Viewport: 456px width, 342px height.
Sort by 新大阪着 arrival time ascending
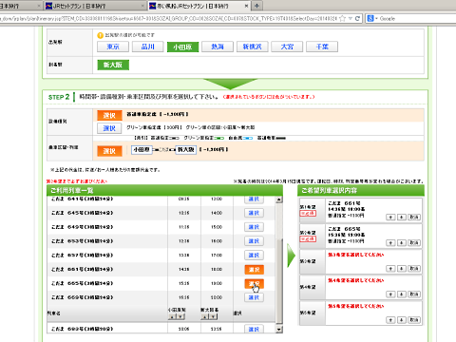(205, 316)
